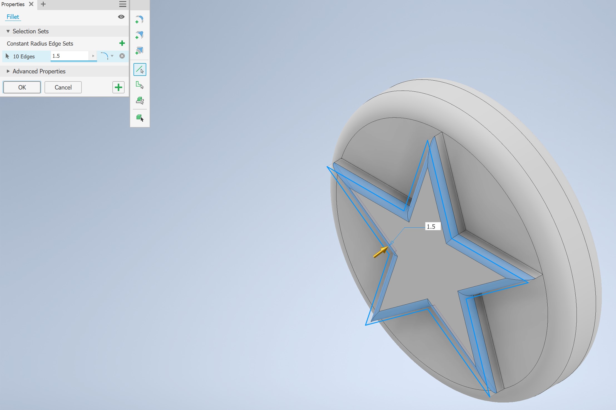Viewport: 616px width, 410px height.
Task: Open the fillet type dropdown arrow
Action: (112, 56)
